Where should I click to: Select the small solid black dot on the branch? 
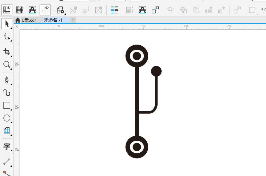pos(156,71)
